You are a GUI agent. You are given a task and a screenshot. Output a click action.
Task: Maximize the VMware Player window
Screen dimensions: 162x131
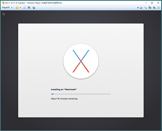152,3
